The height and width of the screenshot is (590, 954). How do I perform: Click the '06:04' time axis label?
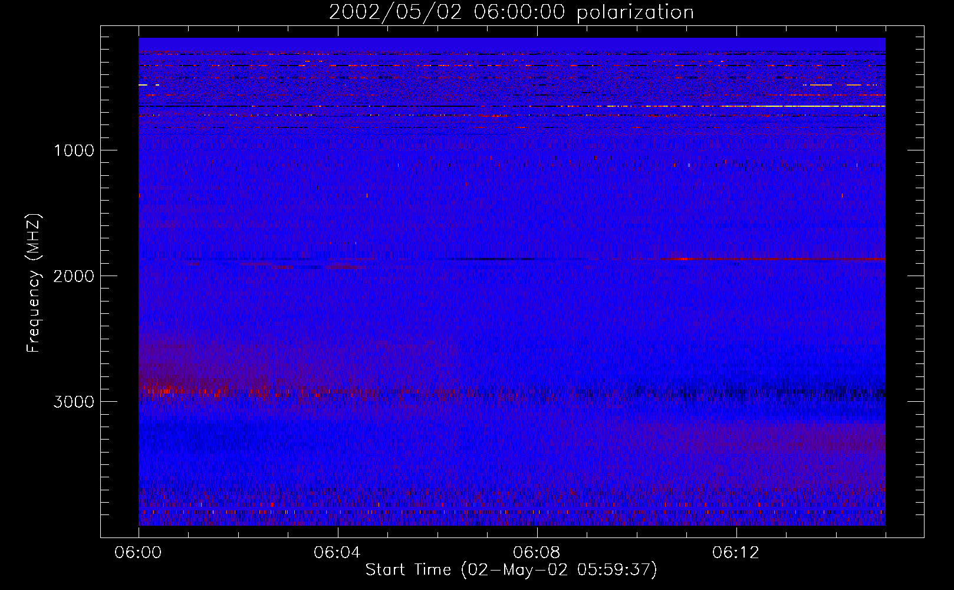click(x=337, y=553)
